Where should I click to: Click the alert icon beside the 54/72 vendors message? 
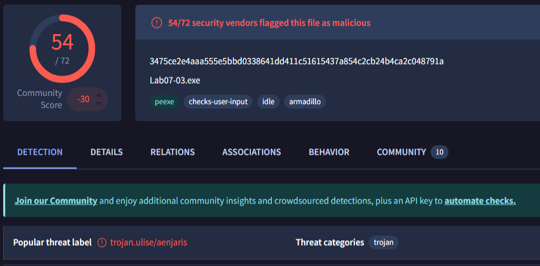coord(156,23)
